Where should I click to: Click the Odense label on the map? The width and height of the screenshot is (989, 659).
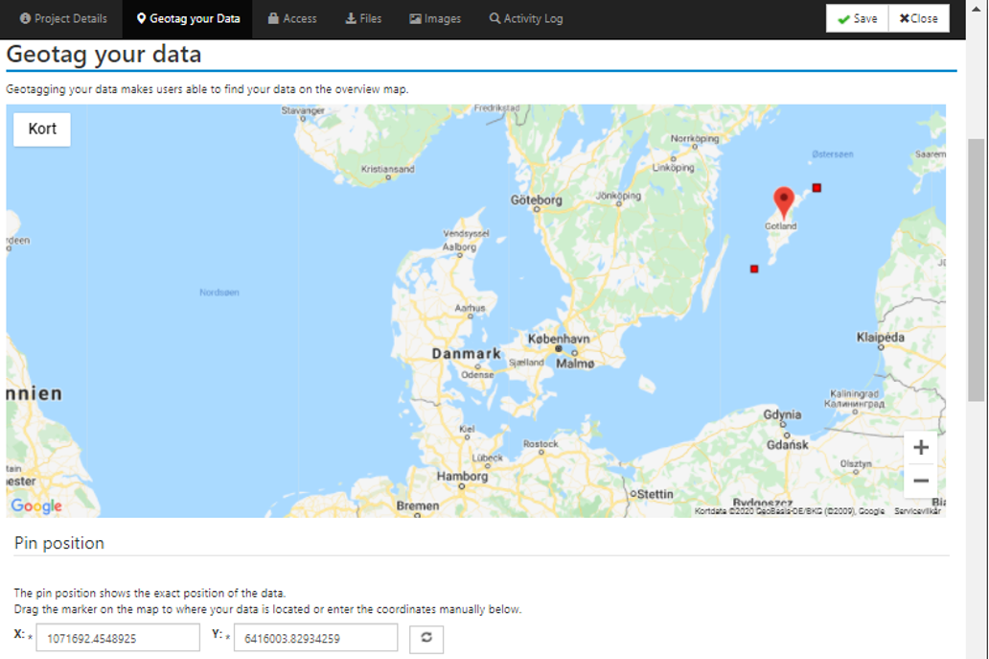point(477,375)
